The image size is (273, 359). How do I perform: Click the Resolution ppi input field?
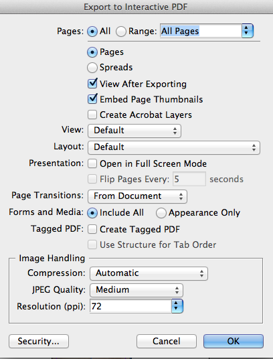pos(130,306)
